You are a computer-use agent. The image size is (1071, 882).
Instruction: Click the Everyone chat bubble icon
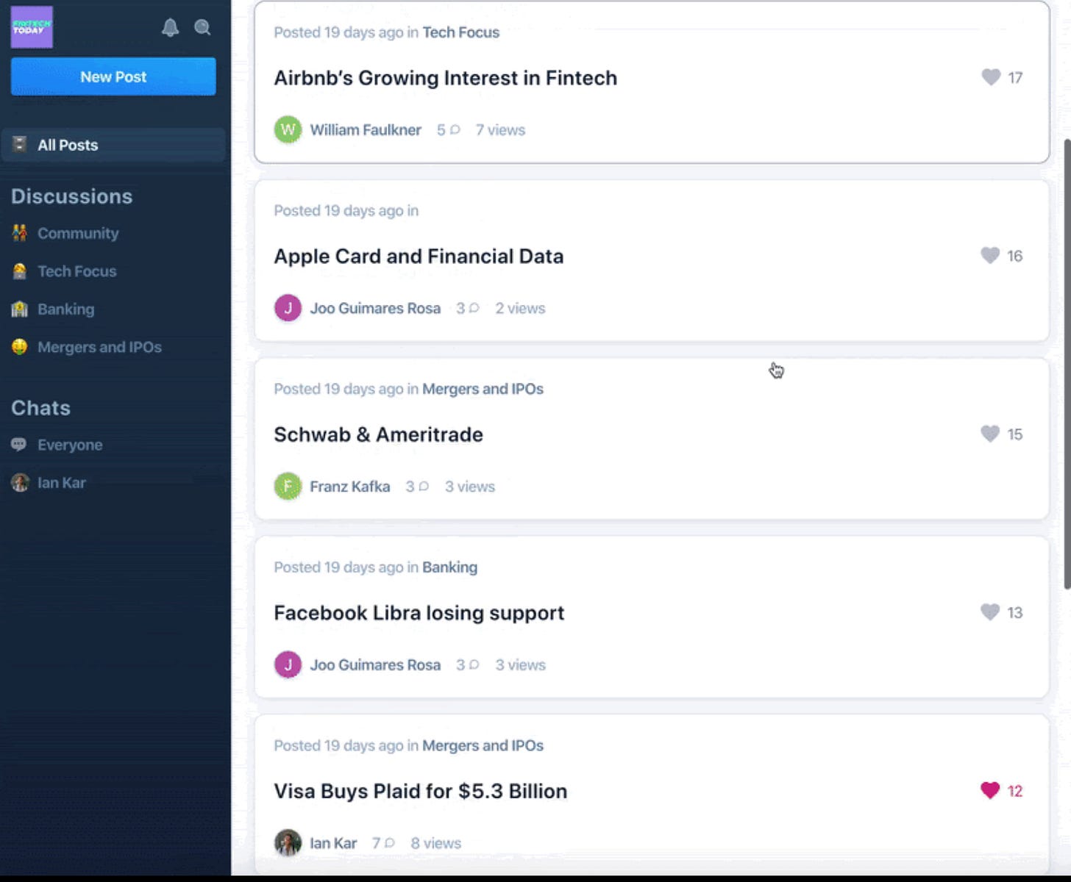click(19, 445)
